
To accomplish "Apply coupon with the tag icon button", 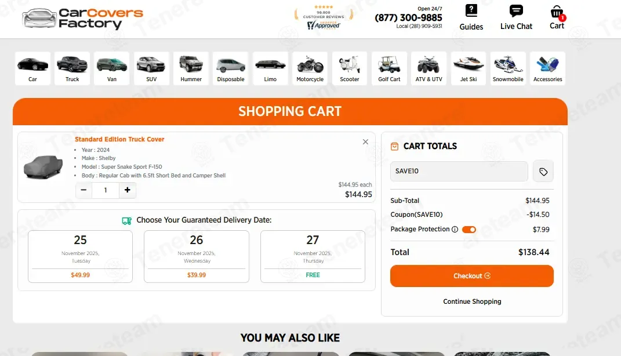I will 543,172.
